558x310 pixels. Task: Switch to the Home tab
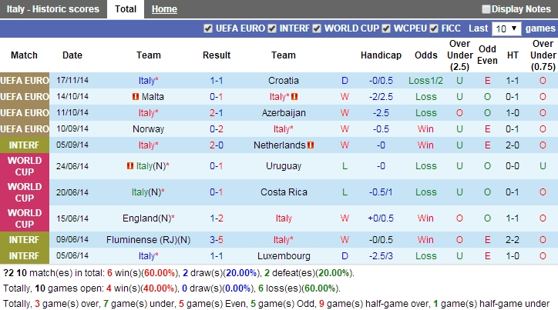164,9
